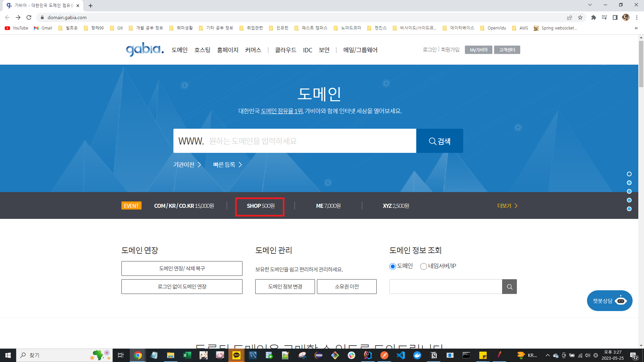Open the 메일/그룹웨어 menu
Screen dimensions: 644x362
(x=360, y=50)
